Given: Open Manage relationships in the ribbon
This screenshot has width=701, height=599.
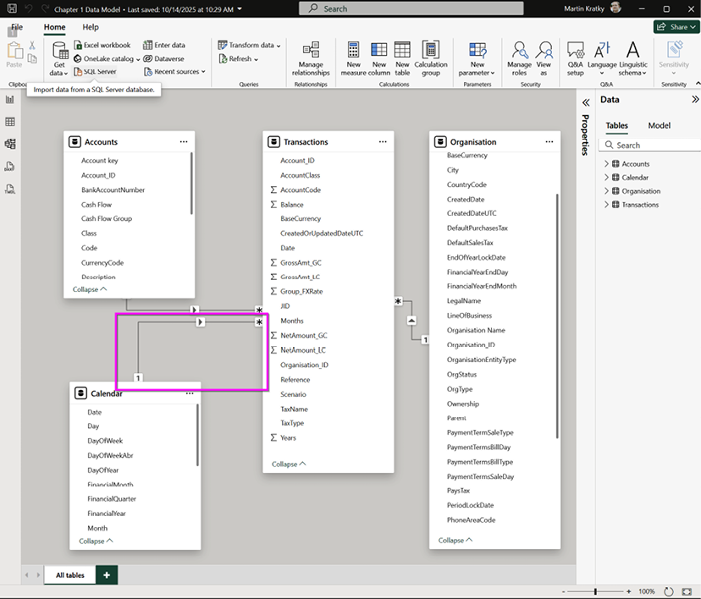Looking at the screenshot, I should tap(311, 56).
